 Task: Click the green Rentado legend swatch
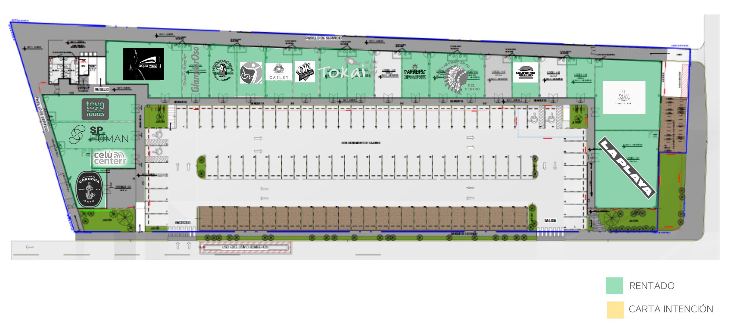click(614, 286)
